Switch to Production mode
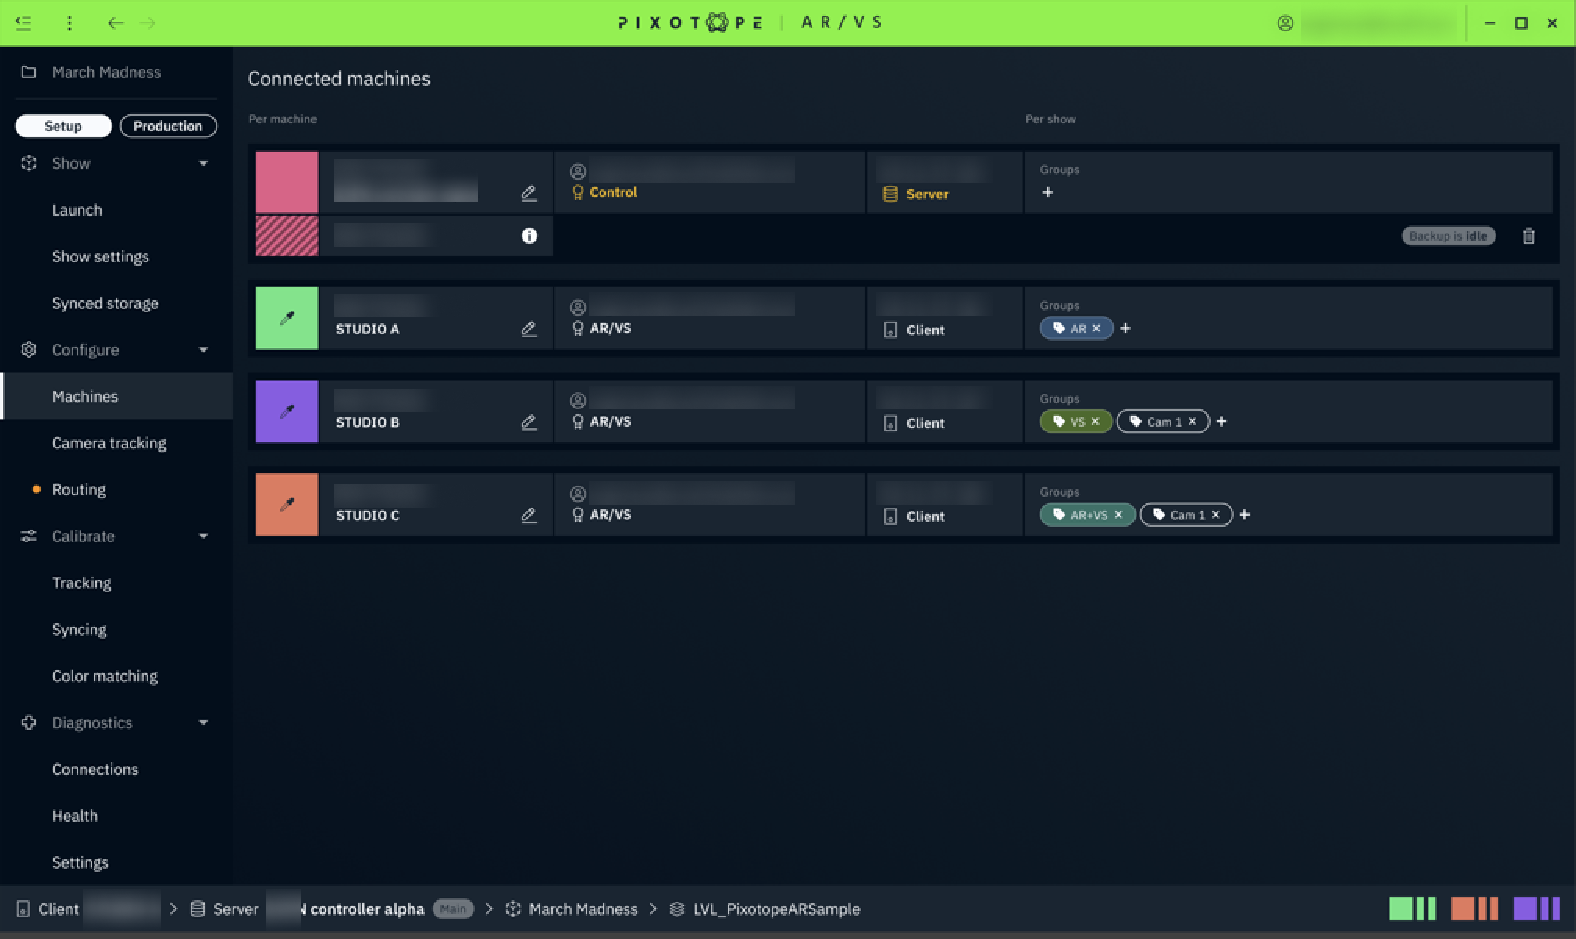Screen dimensions: 1576x939 click(168, 126)
